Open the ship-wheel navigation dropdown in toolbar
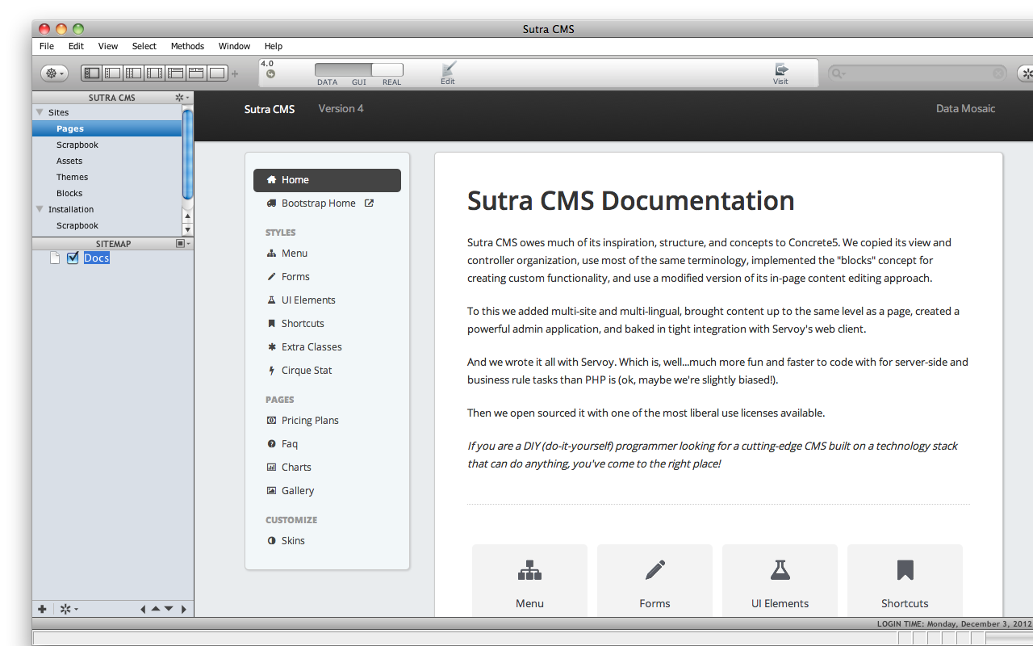Image resolution: width=1033 pixels, height=646 pixels. point(54,73)
